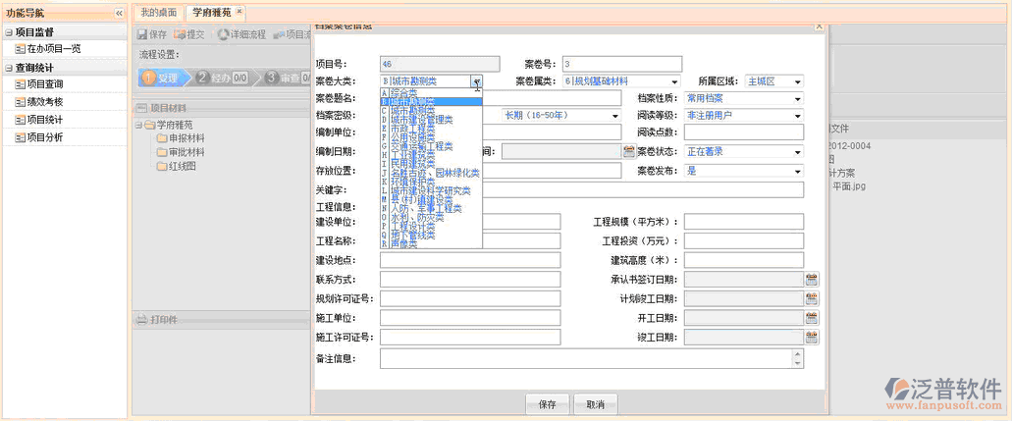Image resolution: width=1012 pixels, height=421 pixels.
Task: Select the 申报材料 folder in tree
Action: 186,138
